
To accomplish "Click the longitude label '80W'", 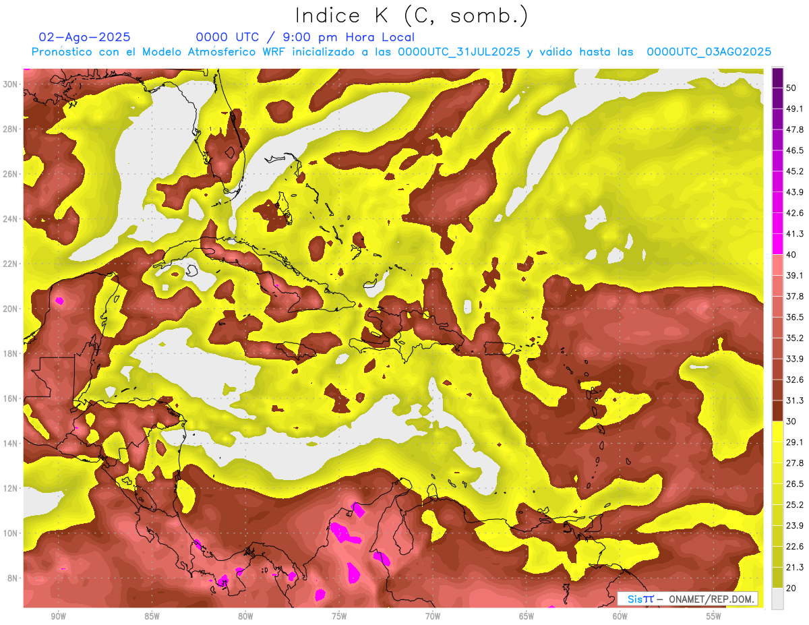I will coord(245,616).
